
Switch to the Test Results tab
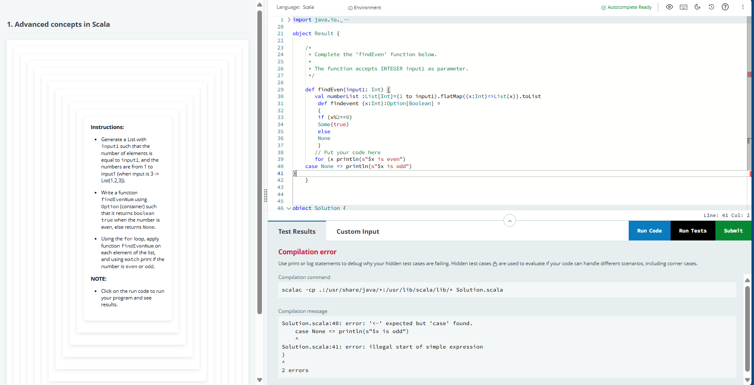pos(297,232)
